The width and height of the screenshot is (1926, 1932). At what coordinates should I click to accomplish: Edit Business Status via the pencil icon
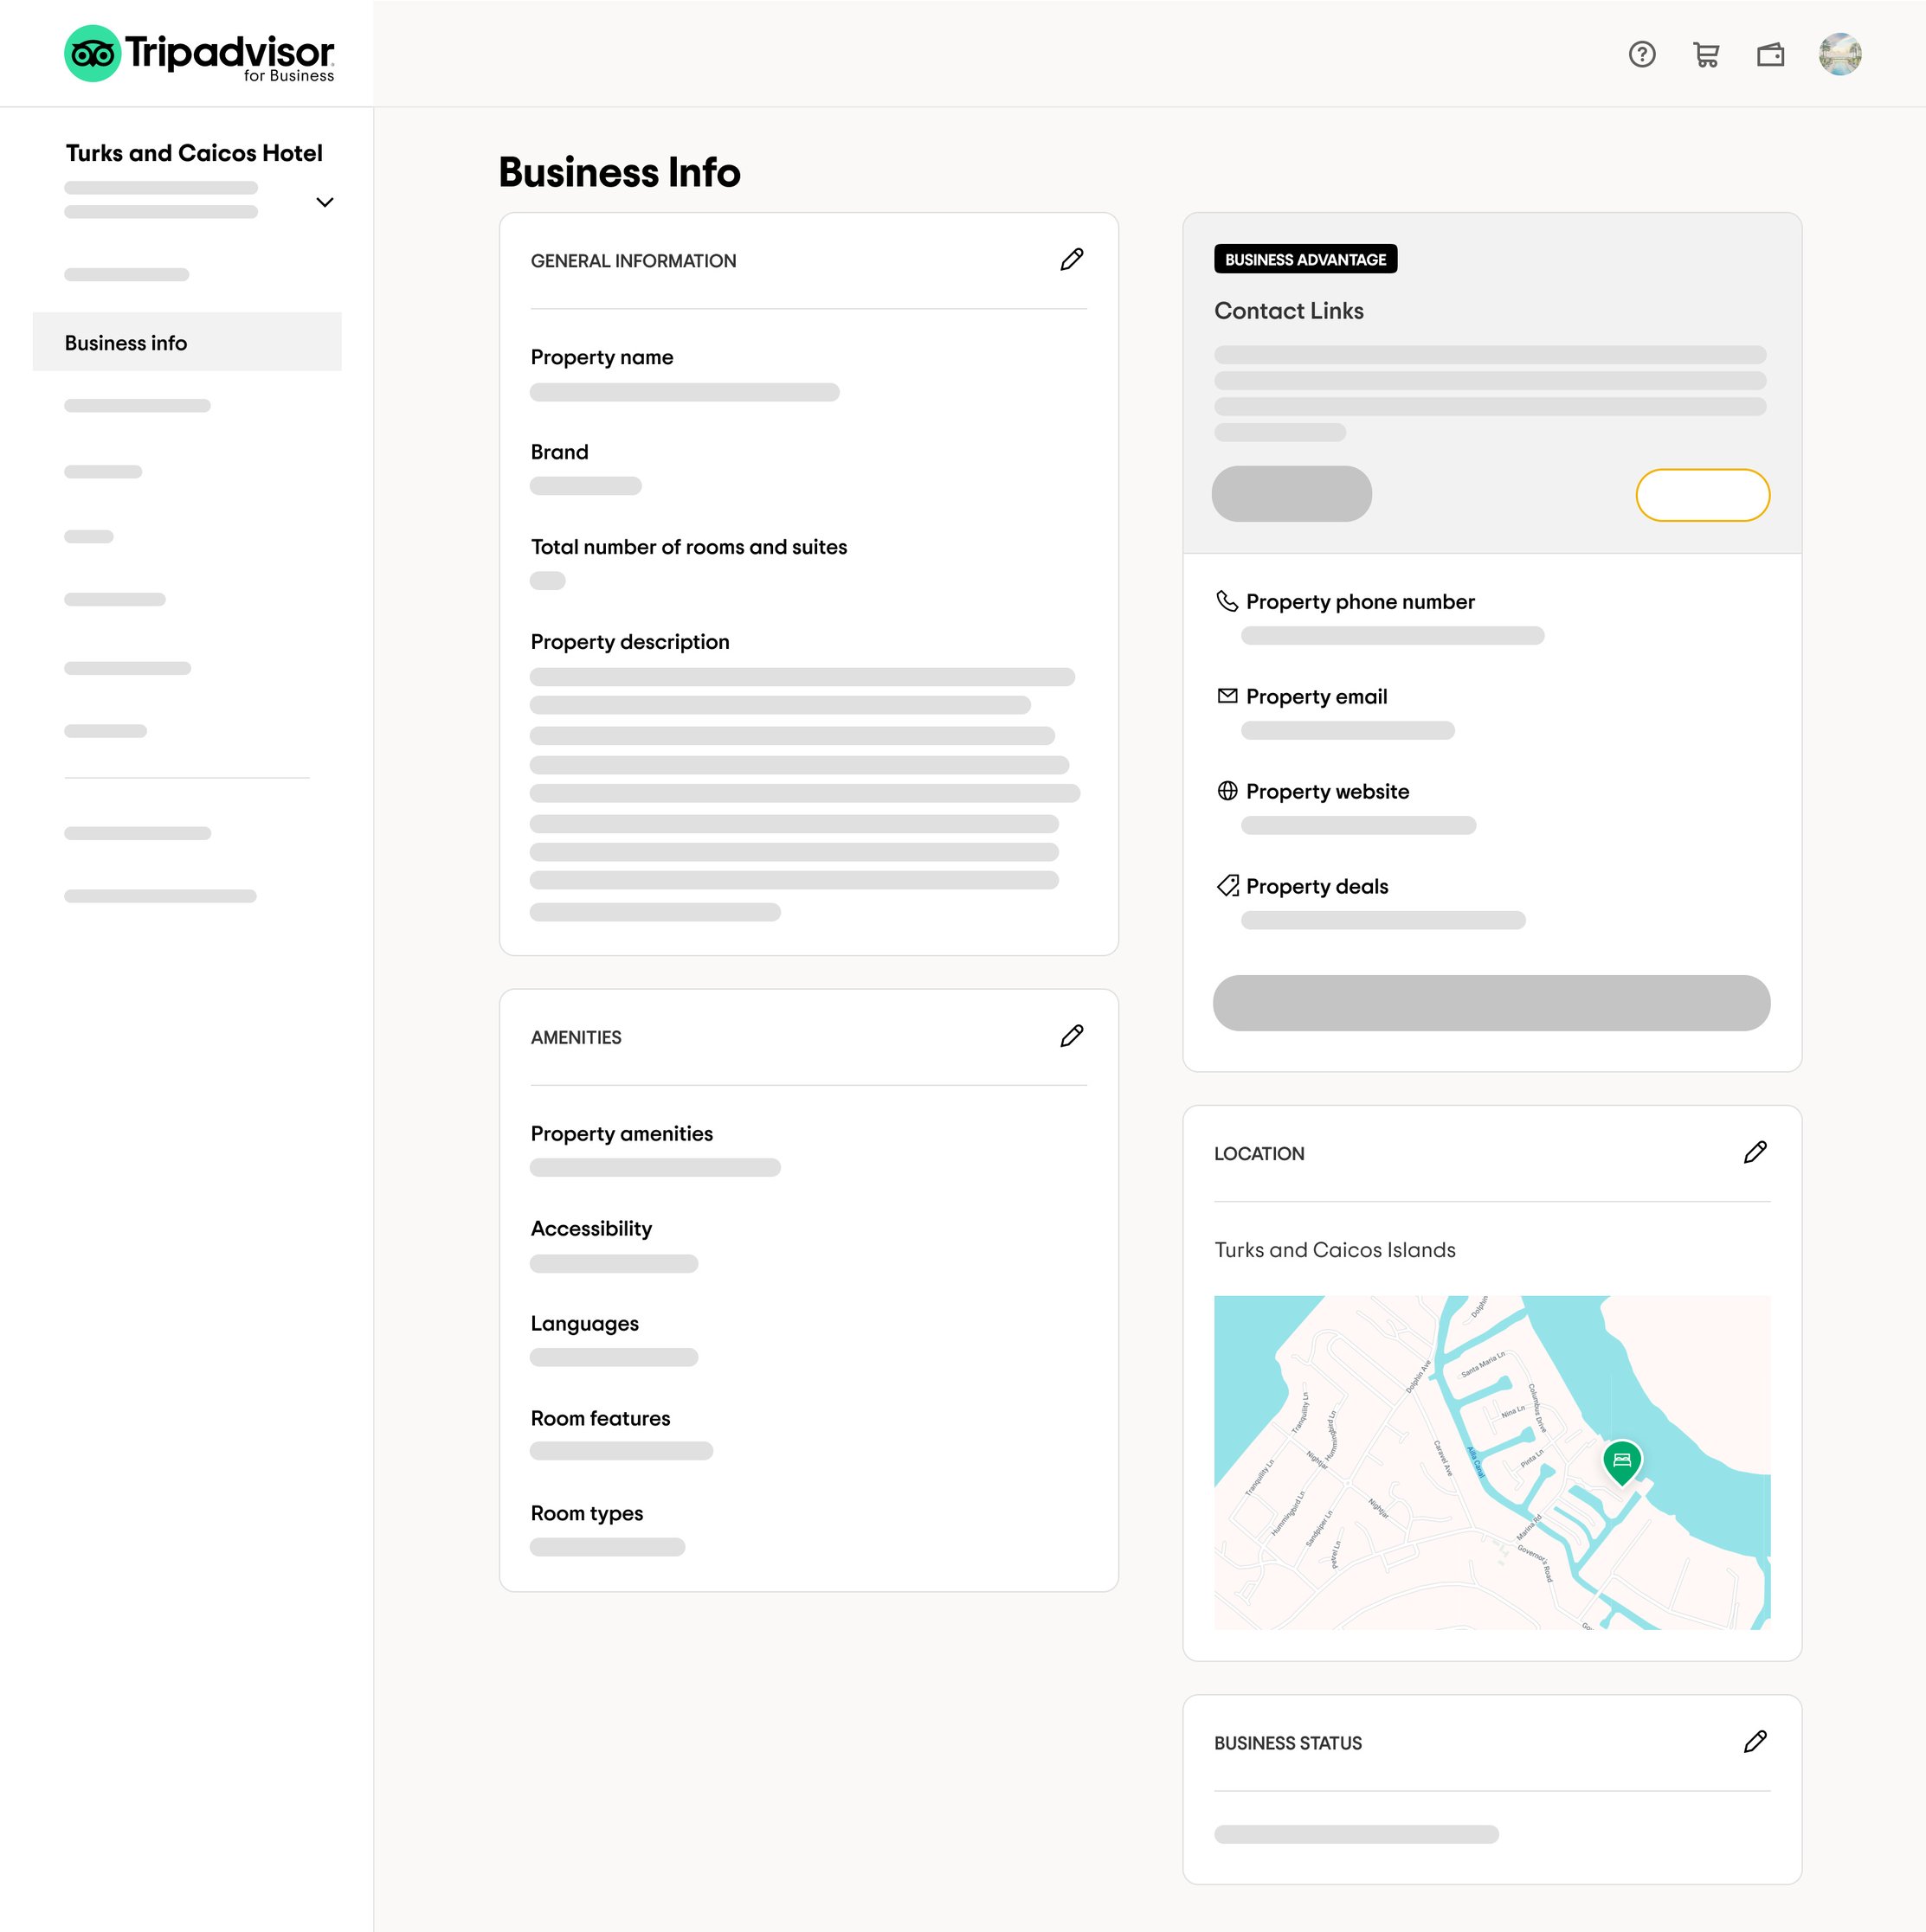pyautogui.click(x=1756, y=1742)
